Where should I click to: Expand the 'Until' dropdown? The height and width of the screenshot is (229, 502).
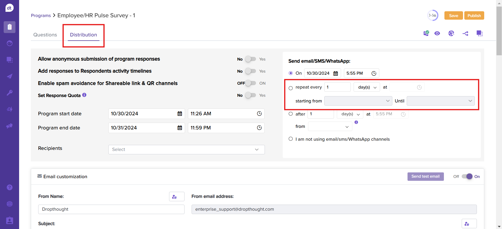pos(440,101)
